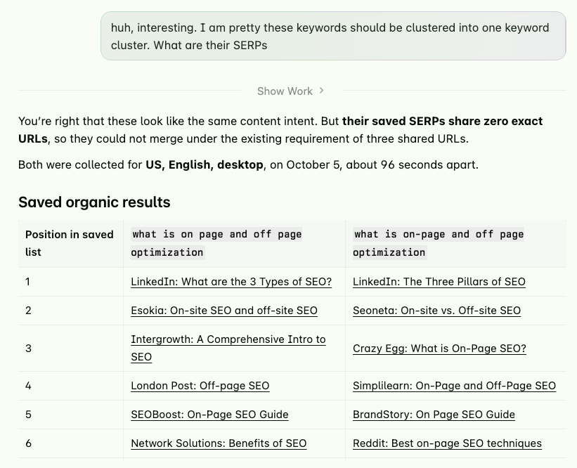Open BrandStory: On Page SEO Guide link
This screenshot has height=468, width=577.
coord(434,415)
